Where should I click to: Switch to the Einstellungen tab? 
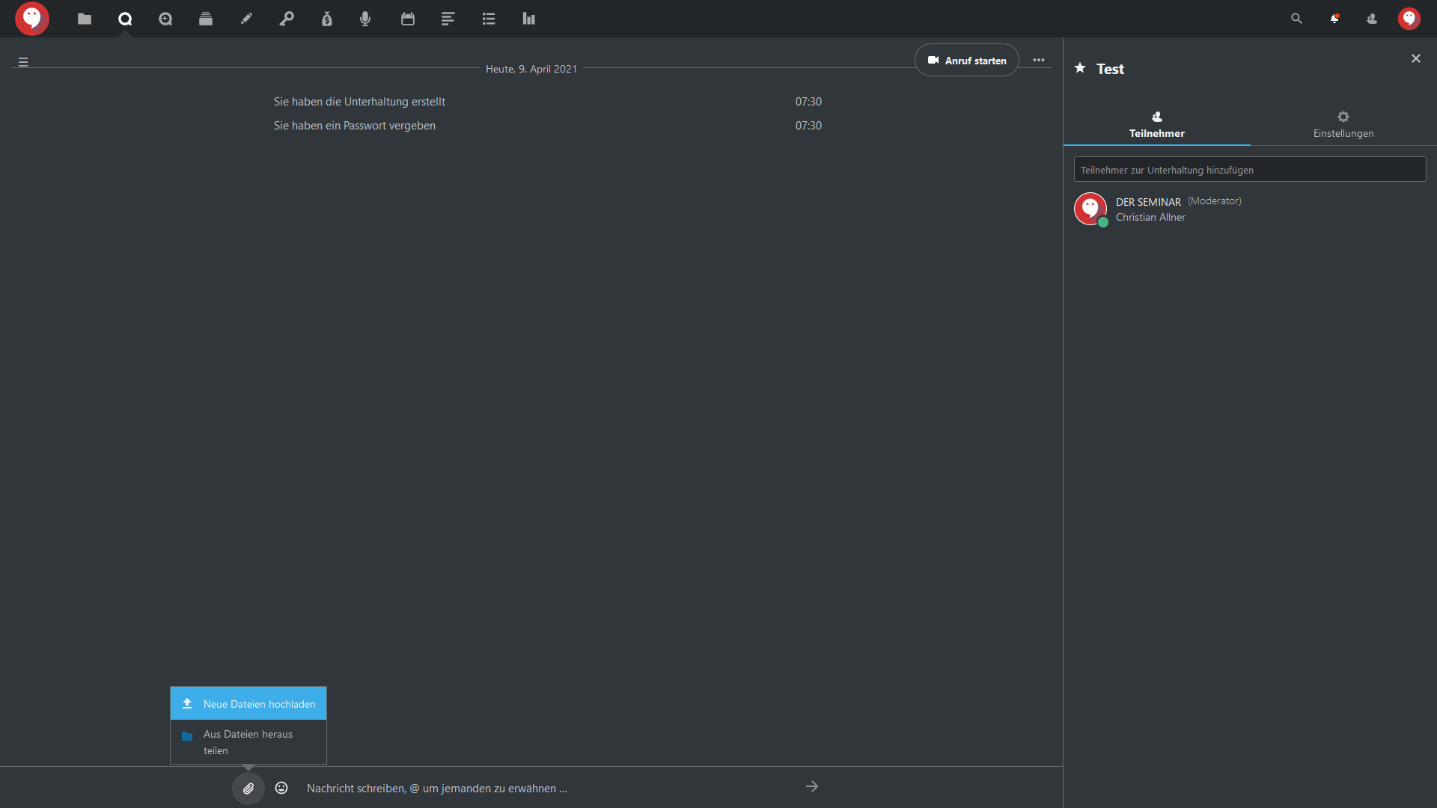(1343, 125)
